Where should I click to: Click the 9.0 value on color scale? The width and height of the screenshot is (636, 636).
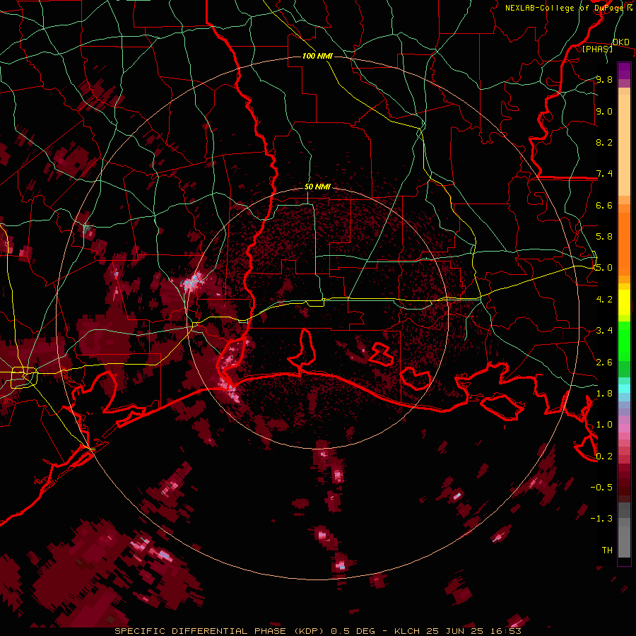coord(604,111)
